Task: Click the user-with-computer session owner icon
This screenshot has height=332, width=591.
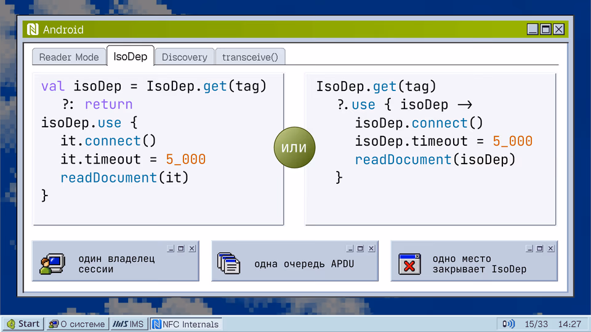Action: coord(52,264)
